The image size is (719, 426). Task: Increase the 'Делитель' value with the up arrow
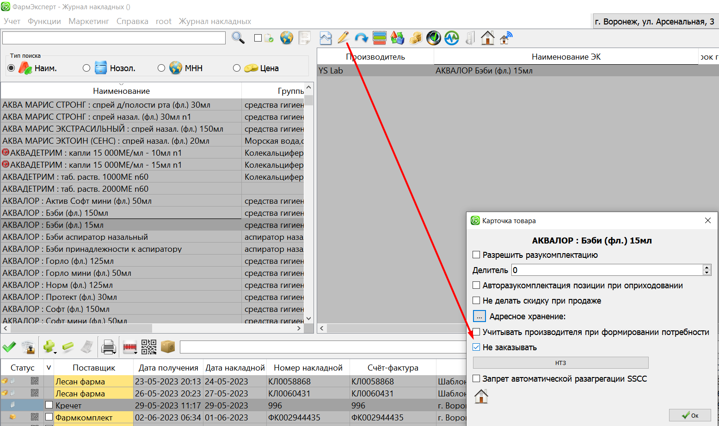(707, 268)
